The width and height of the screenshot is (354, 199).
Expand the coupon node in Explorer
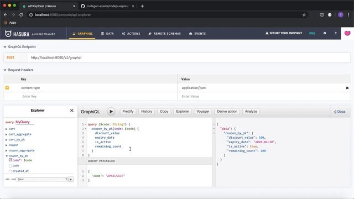6,145
